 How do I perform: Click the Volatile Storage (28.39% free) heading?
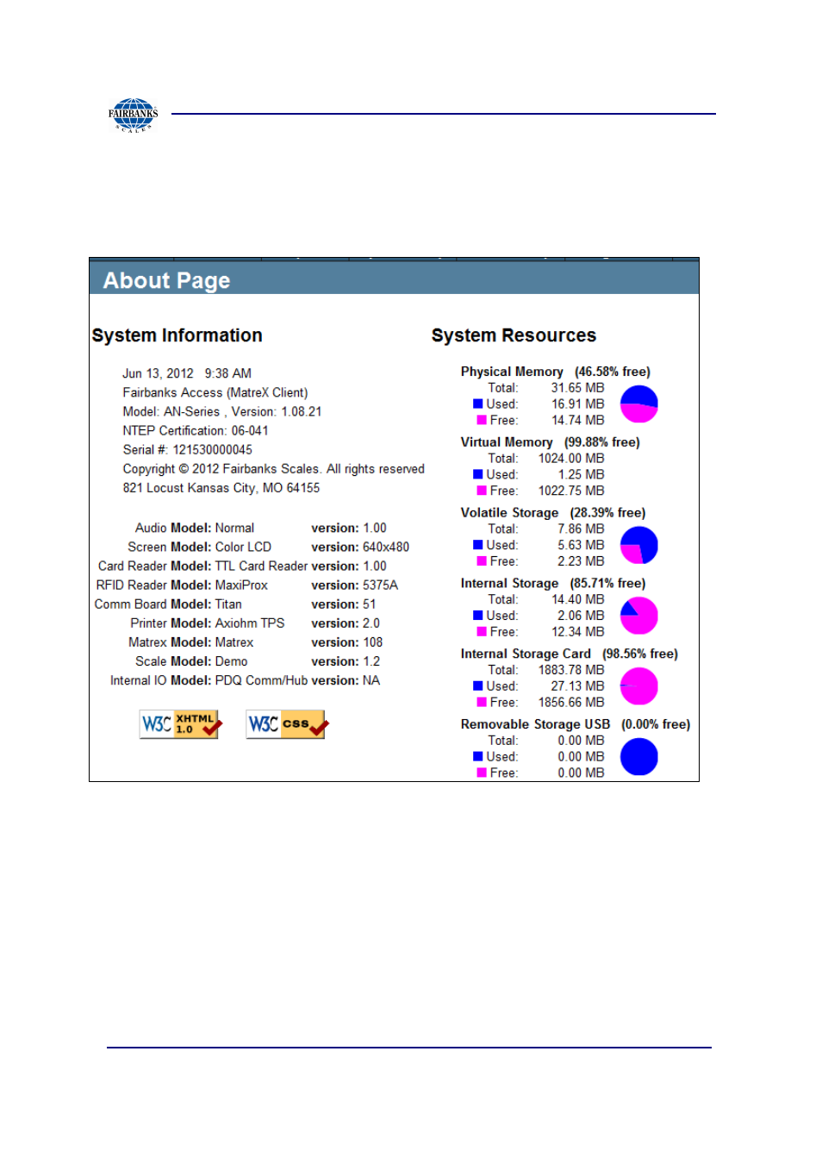coord(553,513)
